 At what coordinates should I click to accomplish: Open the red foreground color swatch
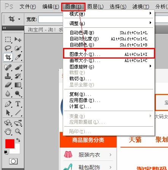tap(10, 144)
